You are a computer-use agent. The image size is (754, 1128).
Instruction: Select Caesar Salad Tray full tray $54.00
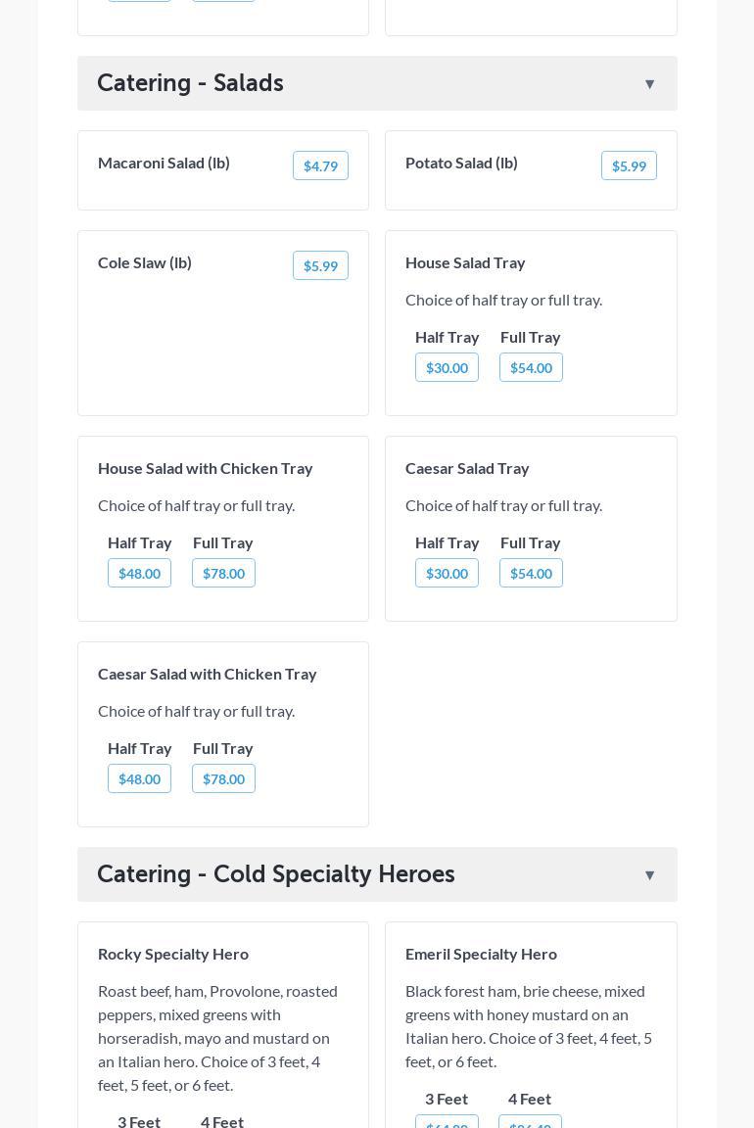tap(531, 574)
